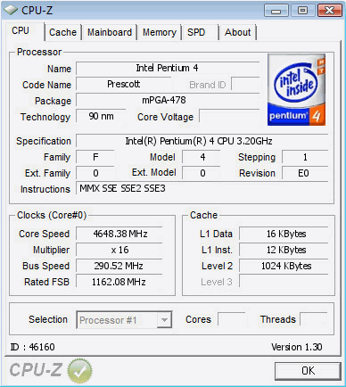Open the Processor #1 selection dropdown
346x387 pixels.
click(124, 320)
